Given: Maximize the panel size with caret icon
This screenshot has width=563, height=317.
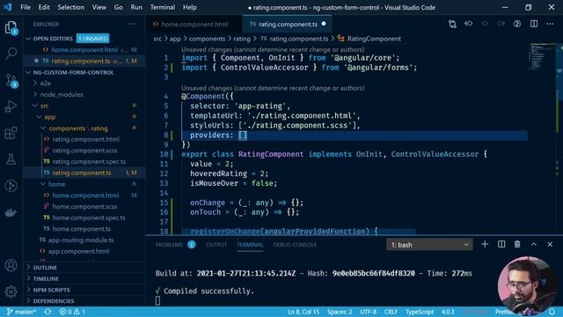Looking at the screenshot, I should (x=534, y=245).
